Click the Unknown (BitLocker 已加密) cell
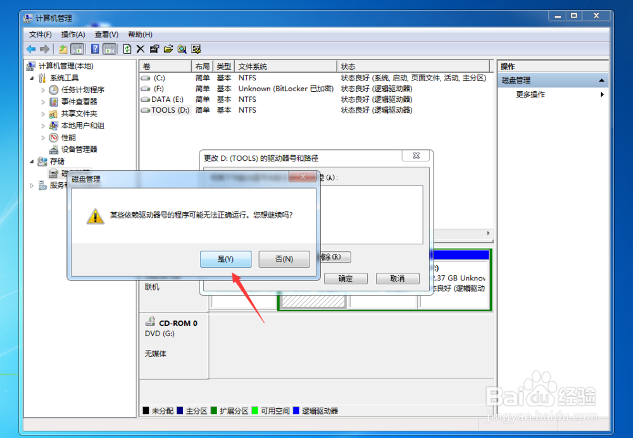 point(286,89)
